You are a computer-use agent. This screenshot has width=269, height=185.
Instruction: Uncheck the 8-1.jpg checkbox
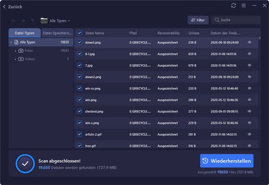tap(79, 54)
